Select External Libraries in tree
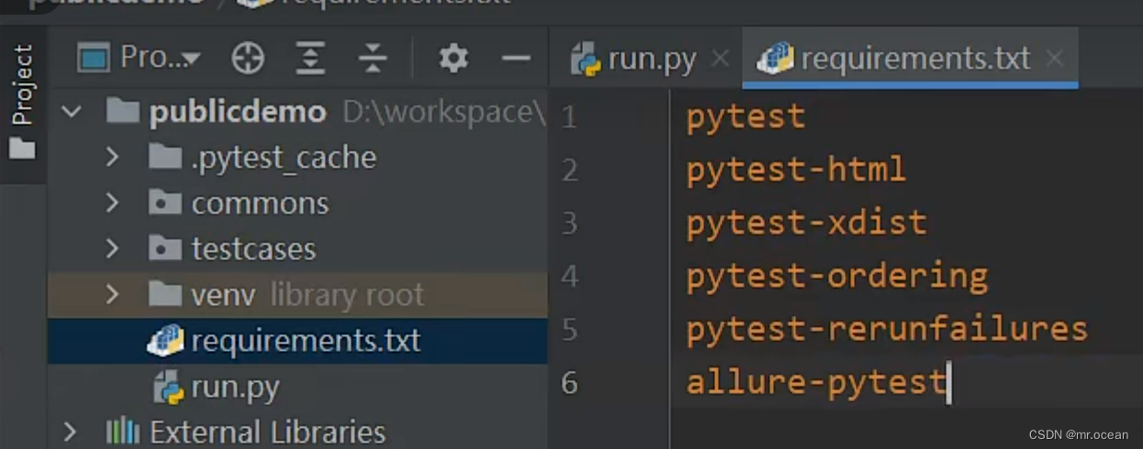Viewport: 1143px width, 449px height. (267, 431)
